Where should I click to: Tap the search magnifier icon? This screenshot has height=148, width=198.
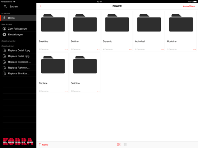click(5, 6)
